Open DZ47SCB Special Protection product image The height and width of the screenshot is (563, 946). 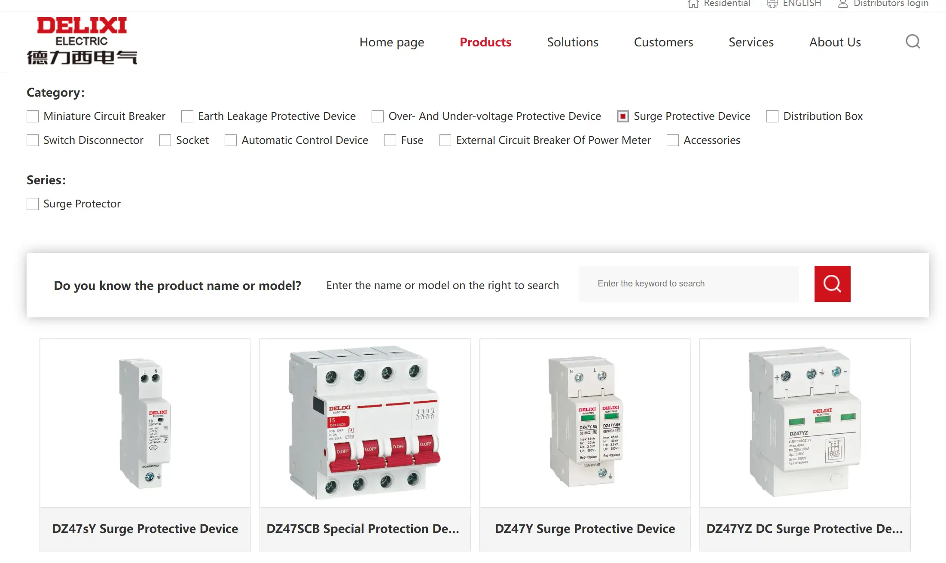[365, 423]
